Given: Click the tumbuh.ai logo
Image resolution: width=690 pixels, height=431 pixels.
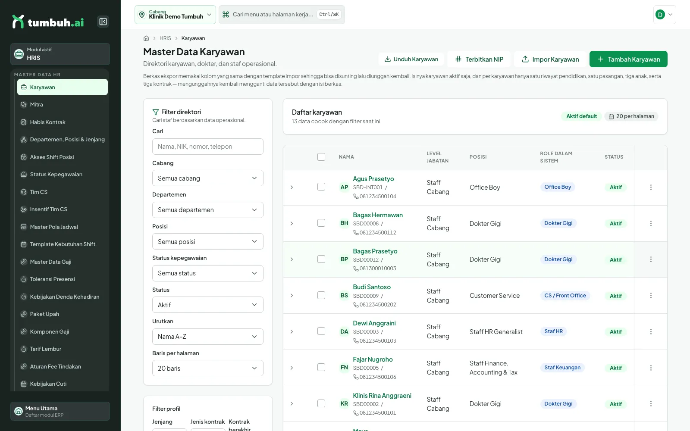Looking at the screenshot, I should [48, 22].
